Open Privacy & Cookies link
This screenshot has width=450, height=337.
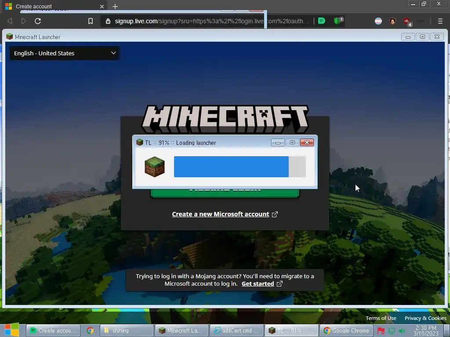[x=425, y=318]
